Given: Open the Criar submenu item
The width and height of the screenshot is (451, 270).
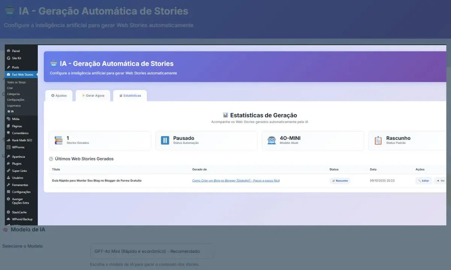Looking at the screenshot, I should coord(10,88).
